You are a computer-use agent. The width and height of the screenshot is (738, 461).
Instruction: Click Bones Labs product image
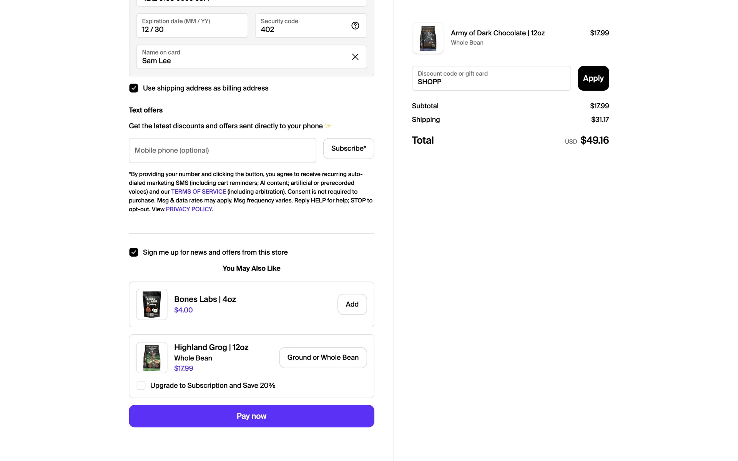point(152,304)
